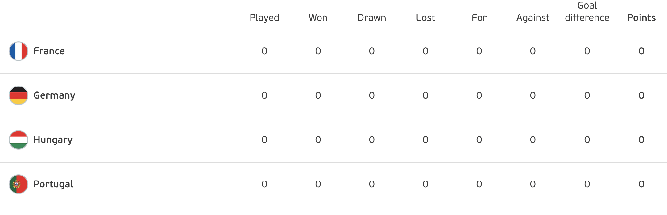Click Germany's Played value
The height and width of the screenshot is (215, 667).
tap(264, 95)
